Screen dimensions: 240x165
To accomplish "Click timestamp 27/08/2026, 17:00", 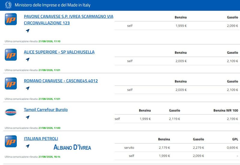I will [x=49, y=128].
